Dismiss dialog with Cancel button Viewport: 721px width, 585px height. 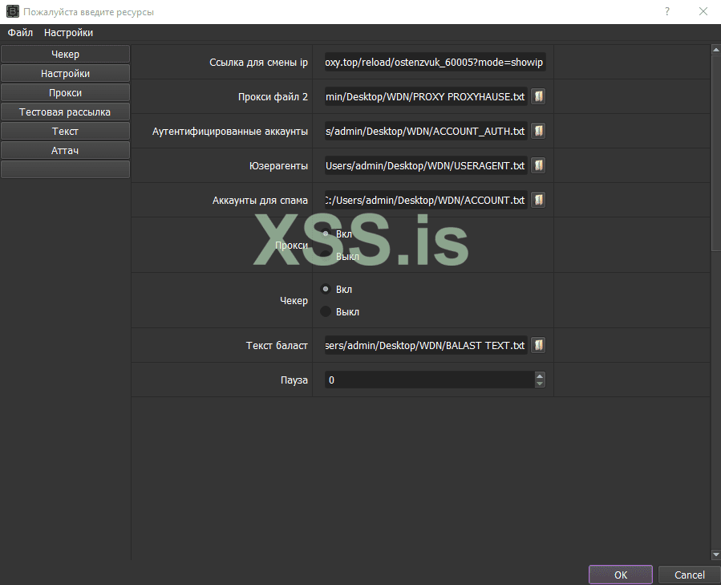click(689, 575)
